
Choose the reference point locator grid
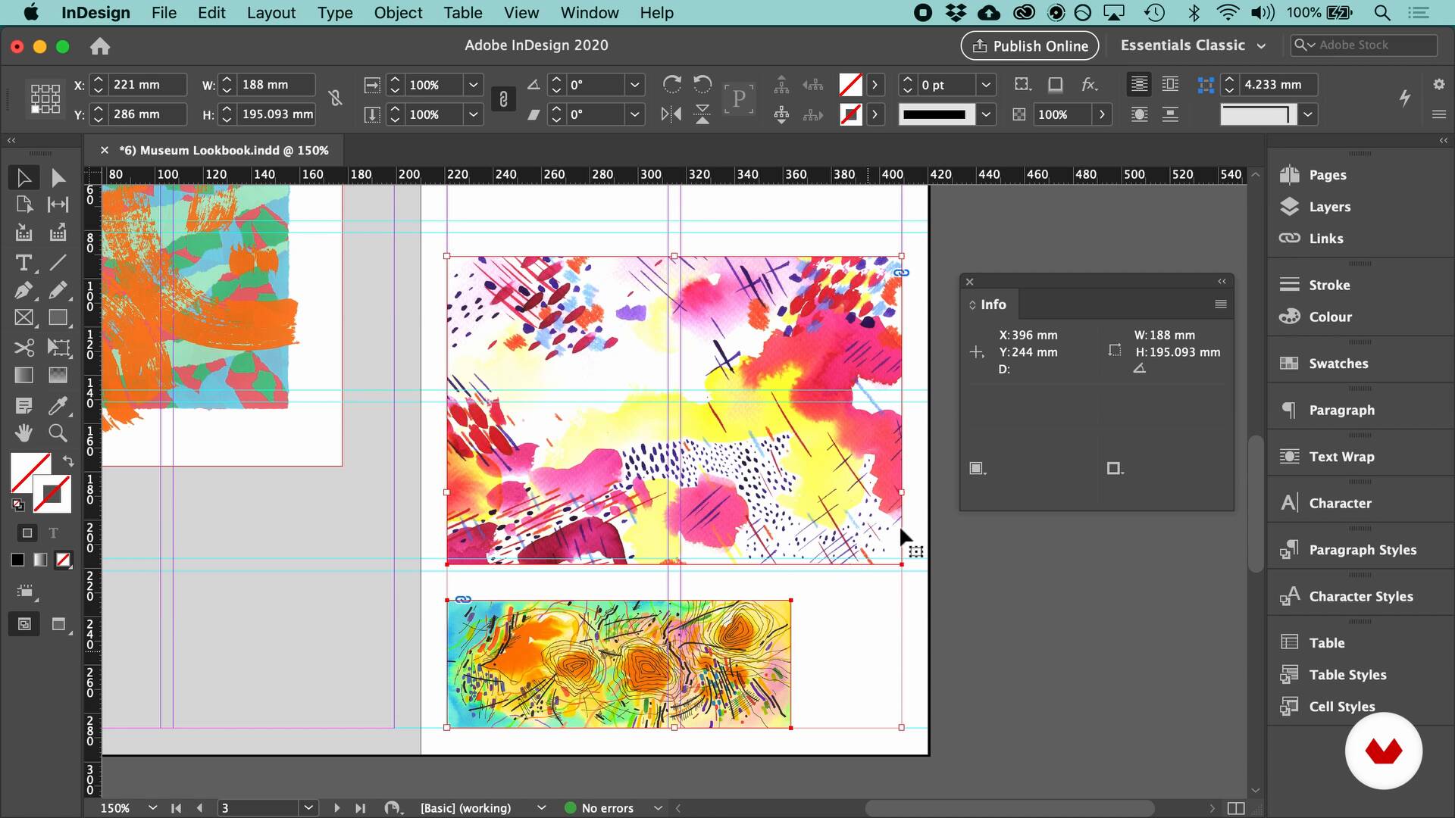[45, 99]
